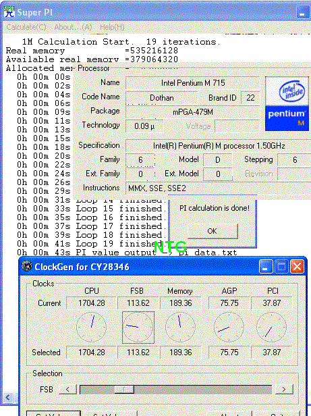
Task: Select the Memory clock dial
Action: coord(181,327)
